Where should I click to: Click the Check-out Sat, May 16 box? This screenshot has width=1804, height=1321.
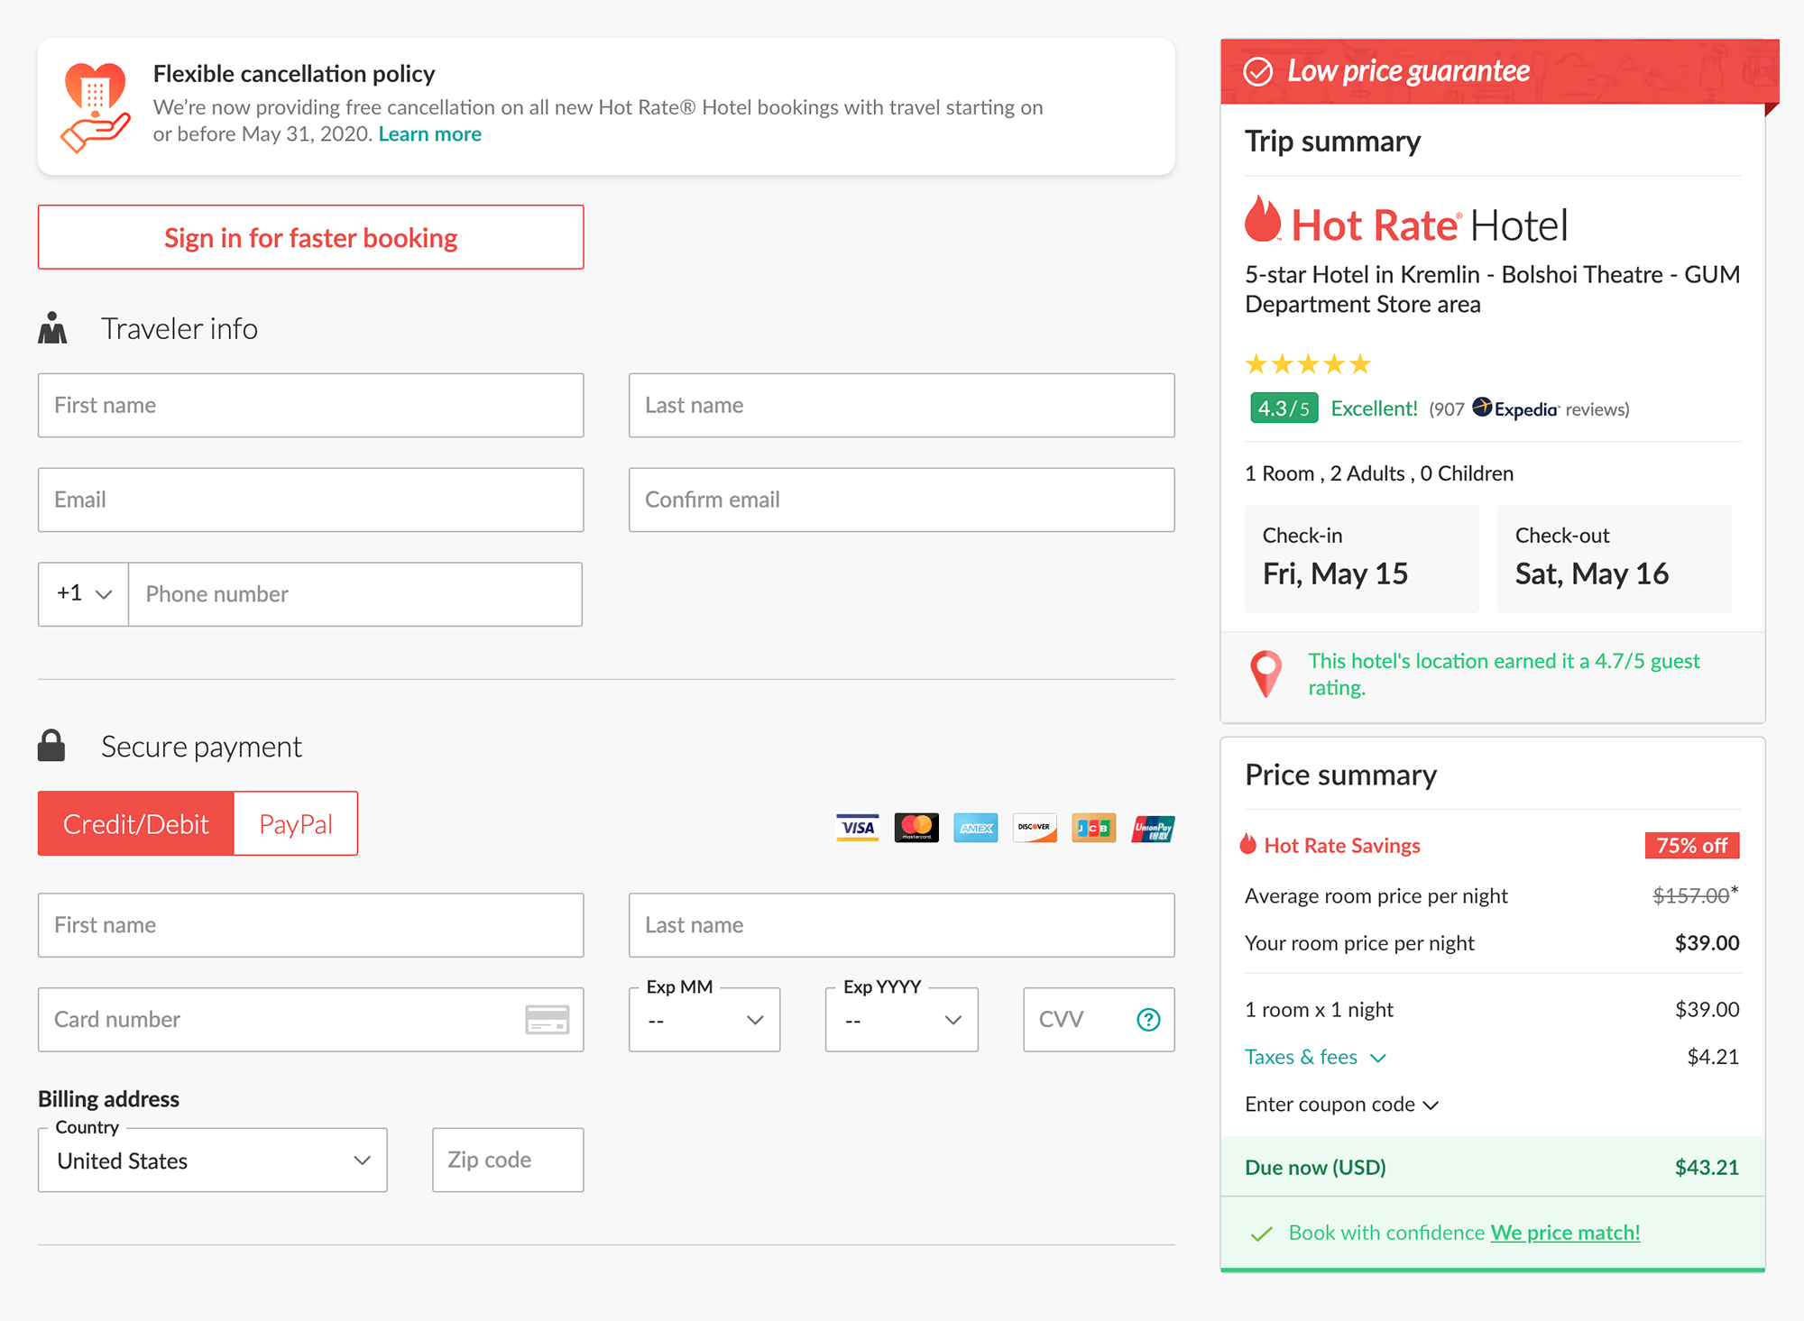tap(1615, 559)
